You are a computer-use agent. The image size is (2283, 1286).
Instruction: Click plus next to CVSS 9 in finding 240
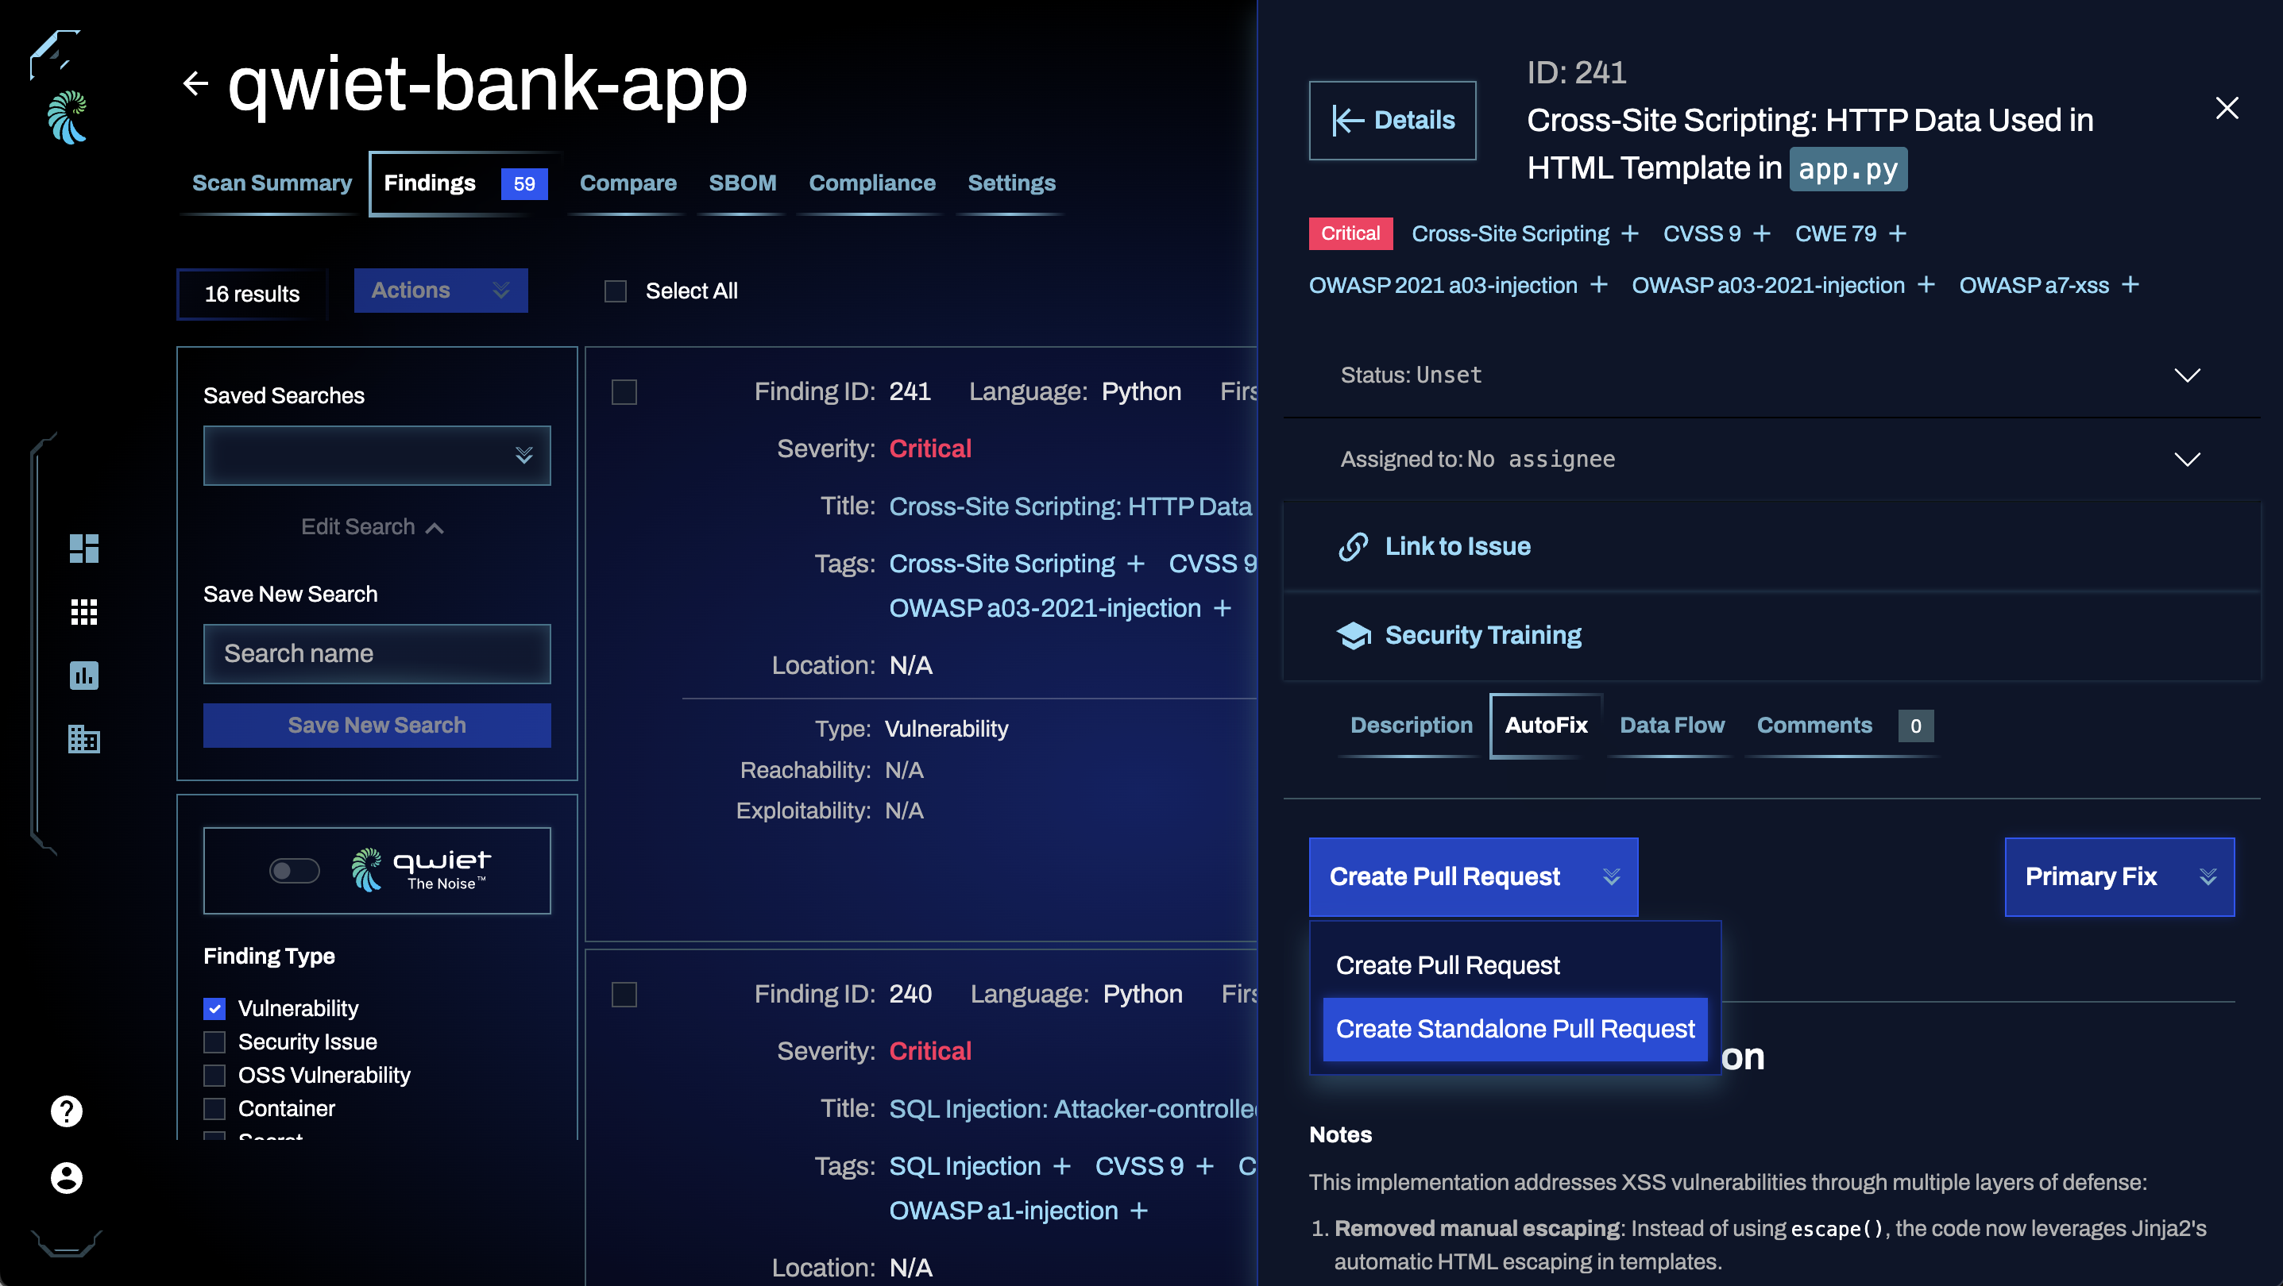[x=1204, y=1166]
